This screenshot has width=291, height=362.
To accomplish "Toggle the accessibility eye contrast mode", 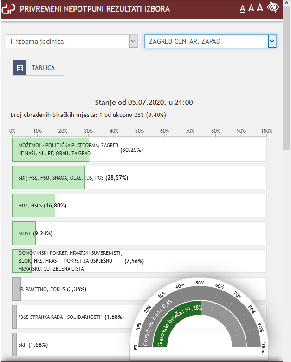I will (273, 7).
